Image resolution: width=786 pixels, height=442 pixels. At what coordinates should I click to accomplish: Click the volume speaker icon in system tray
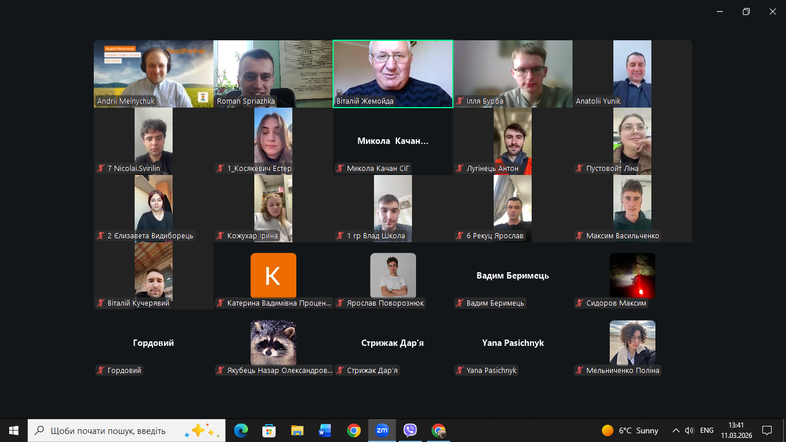(689, 430)
